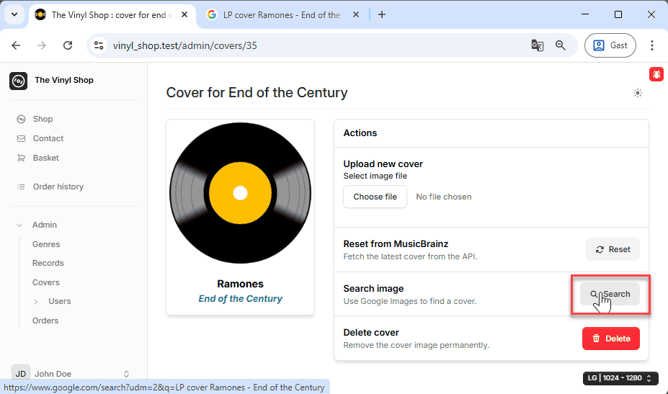Switch to The Vinyl Shop tab
This screenshot has height=394, width=668.
click(112, 15)
